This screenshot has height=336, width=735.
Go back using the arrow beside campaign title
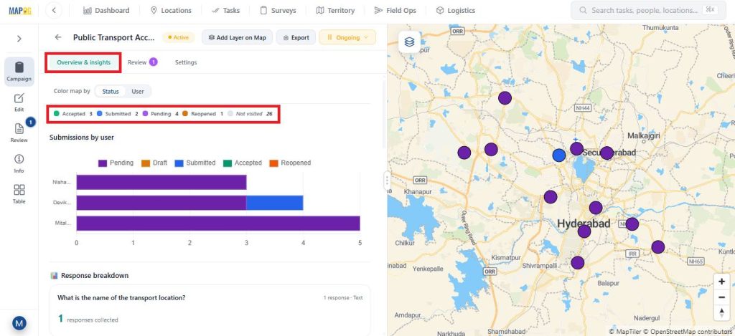click(58, 37)
